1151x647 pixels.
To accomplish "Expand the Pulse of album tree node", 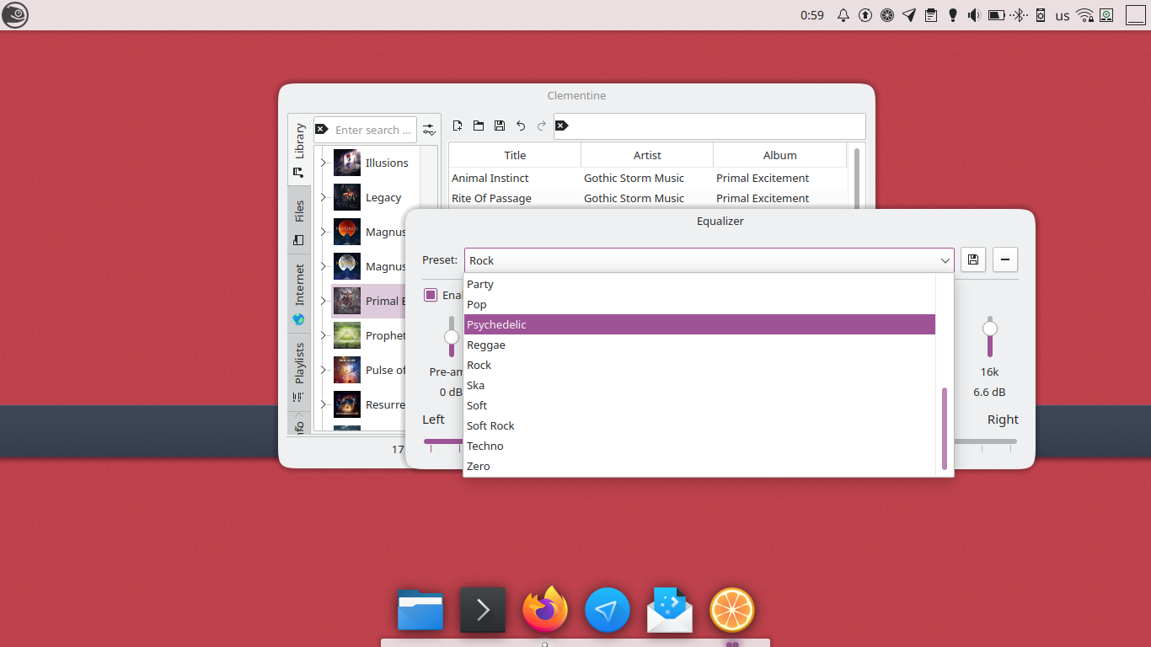I will (323, 370).
